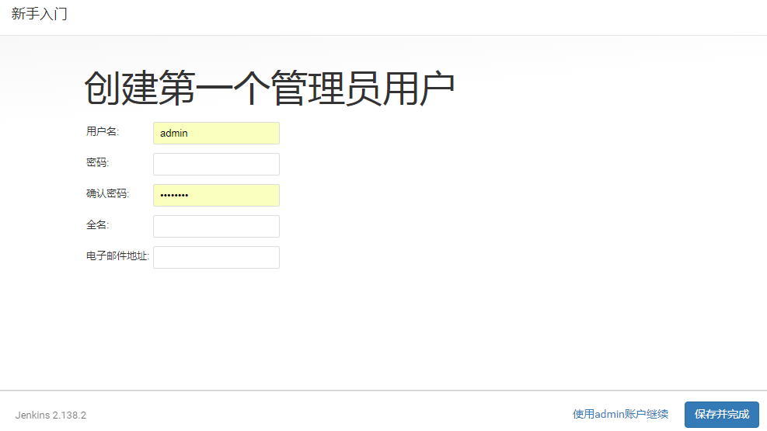This screenshot has height=431, width=767.
Task: Click the 用户名 input field containing admin
Action: pyautogui.click(x=216, y=133)
